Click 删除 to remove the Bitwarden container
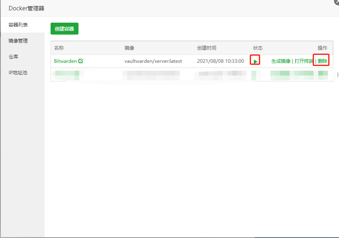The image size is (339, 238). point(322,61)
